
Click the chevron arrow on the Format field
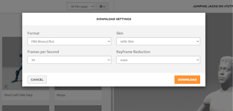(x=109, y=41)
